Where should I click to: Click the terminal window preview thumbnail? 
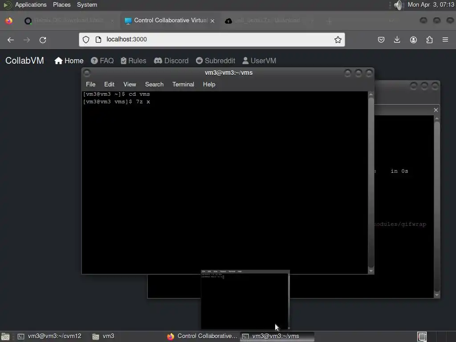[245, 300]
